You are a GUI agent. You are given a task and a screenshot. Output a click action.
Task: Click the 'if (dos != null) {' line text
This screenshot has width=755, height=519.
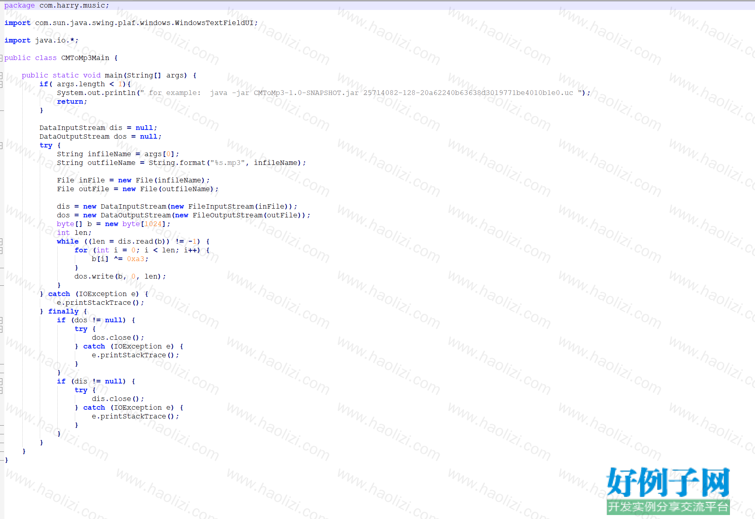(96, 320)
